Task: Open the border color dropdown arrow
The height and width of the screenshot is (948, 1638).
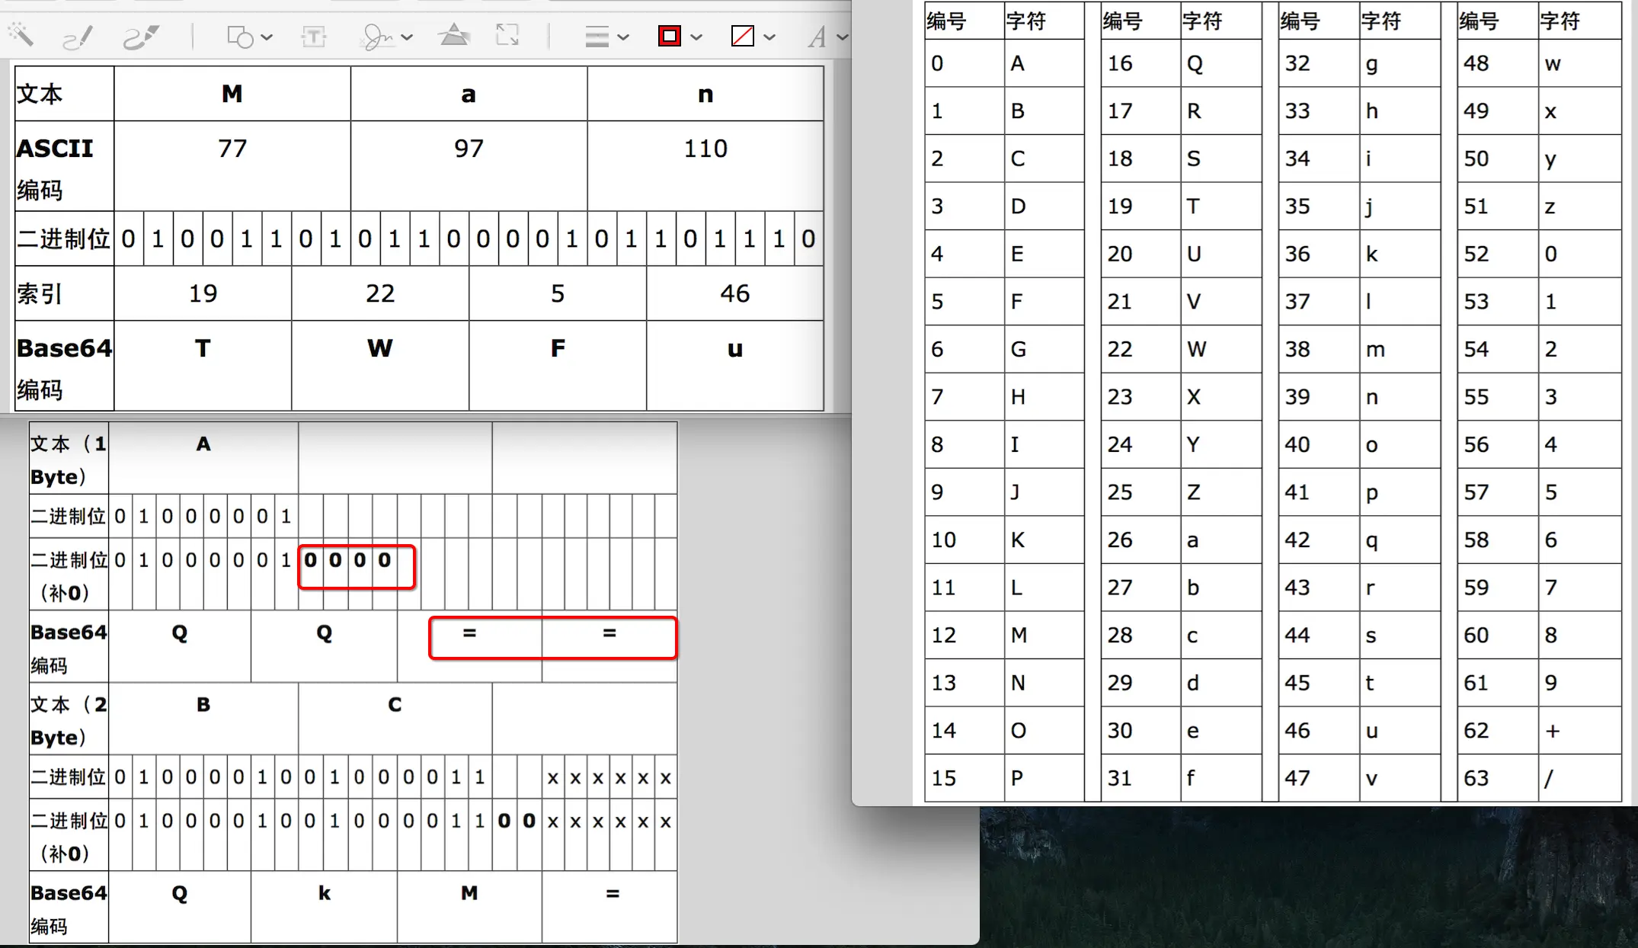Action: tap(696, 37)
